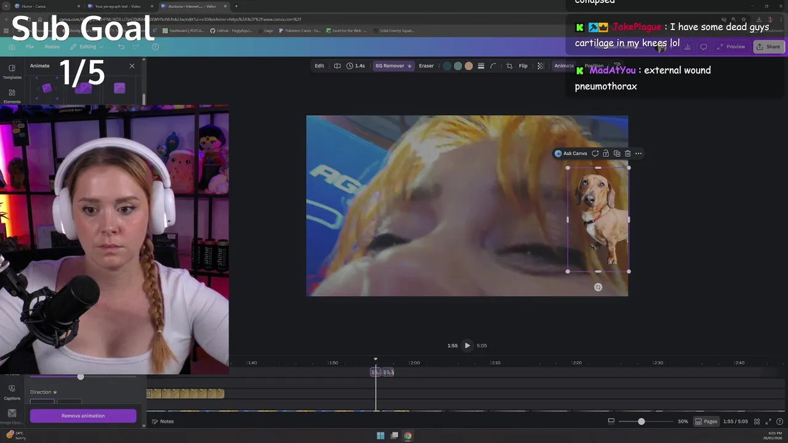Enter fullscreen presentation mode
788x443 pixels.
point(768,421)
